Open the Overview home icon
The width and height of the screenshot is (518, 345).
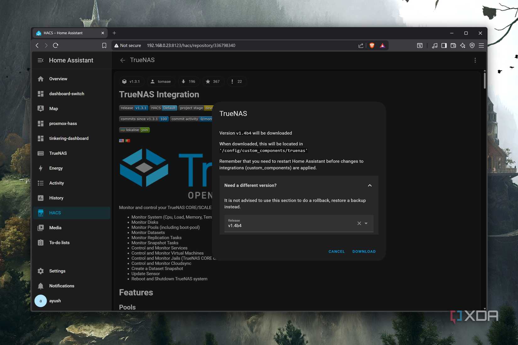pos(40,79)
